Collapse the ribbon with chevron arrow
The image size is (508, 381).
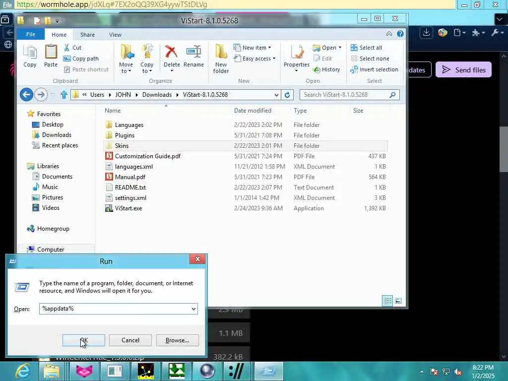coord(389,34)
